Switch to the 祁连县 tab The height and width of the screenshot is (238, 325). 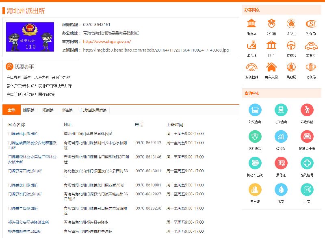point(67,110)
